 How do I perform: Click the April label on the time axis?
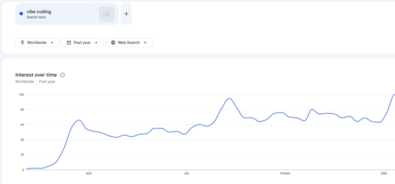tap(88, 174)
